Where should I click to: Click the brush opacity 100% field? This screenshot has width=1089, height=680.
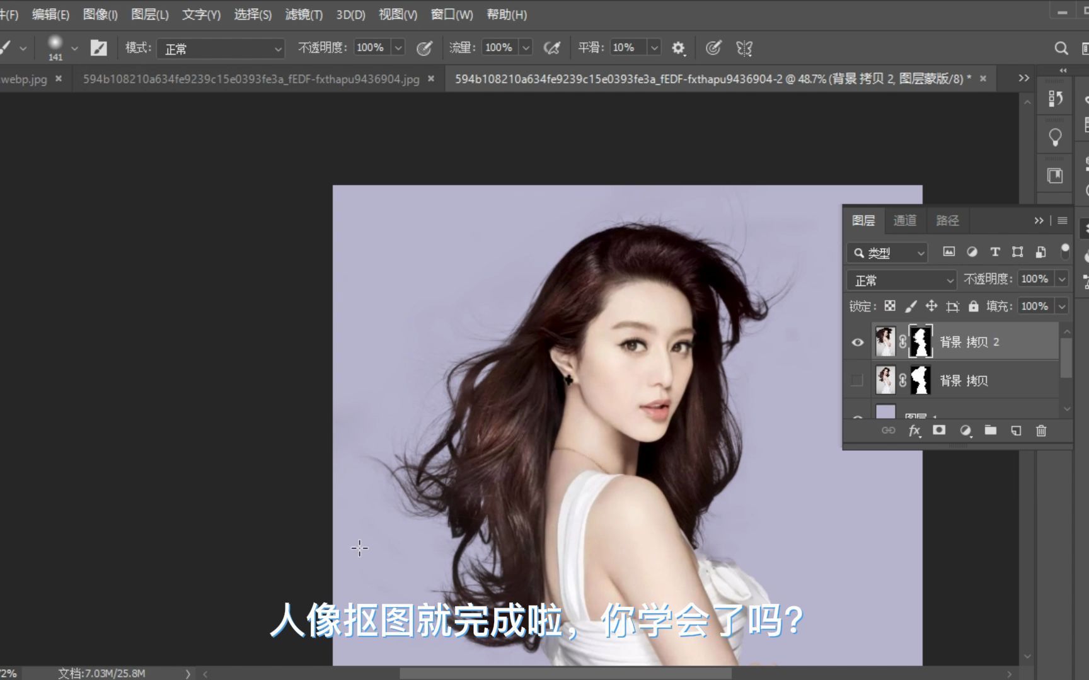tap(371, 48)
